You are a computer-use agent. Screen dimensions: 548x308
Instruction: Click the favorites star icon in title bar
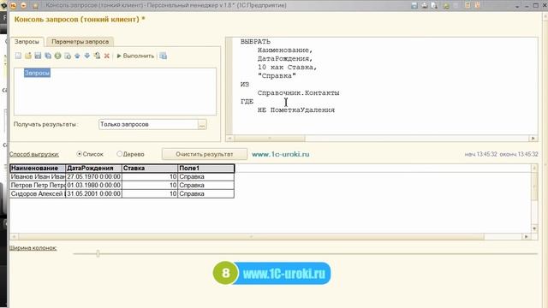pos(35,6)
